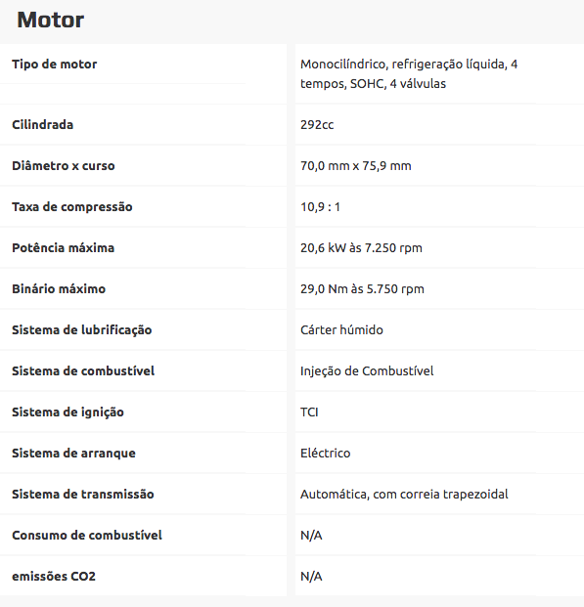Click the Injeção de Combustível value
Viewport: 584px width, 607px height.
[367, 371]
